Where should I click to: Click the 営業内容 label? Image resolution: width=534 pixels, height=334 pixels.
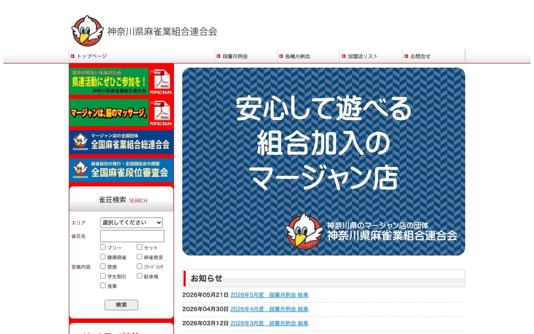pyautogui.click(x=81, y=267)
